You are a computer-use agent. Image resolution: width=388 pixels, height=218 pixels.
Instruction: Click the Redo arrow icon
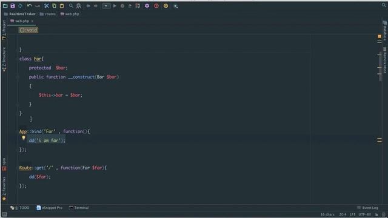pos(38,5)
